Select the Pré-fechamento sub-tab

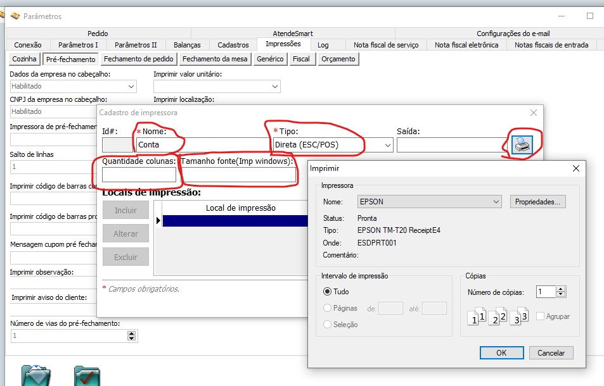[70, 59]
